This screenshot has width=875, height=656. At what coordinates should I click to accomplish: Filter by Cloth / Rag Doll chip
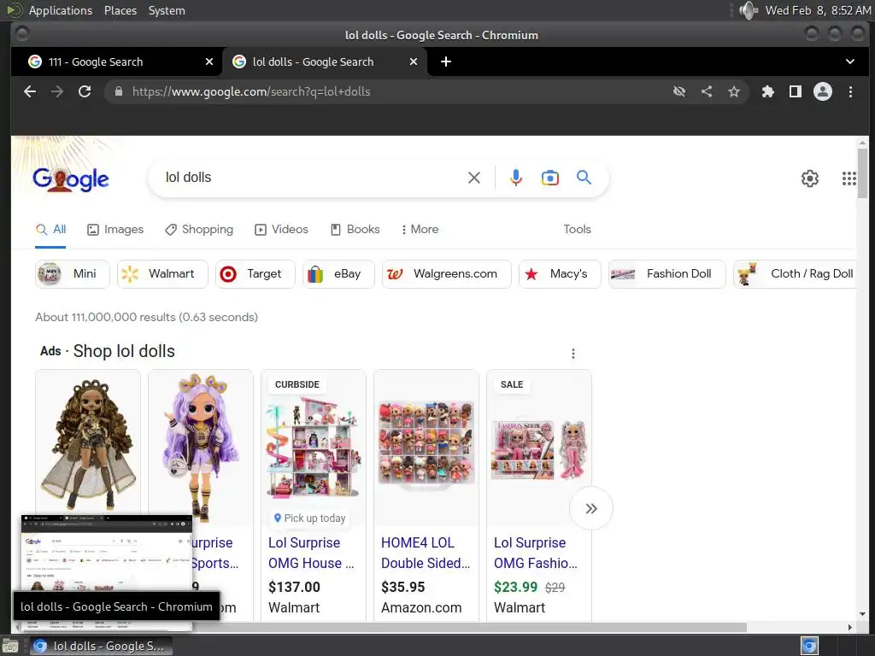[x=795, y=274]
